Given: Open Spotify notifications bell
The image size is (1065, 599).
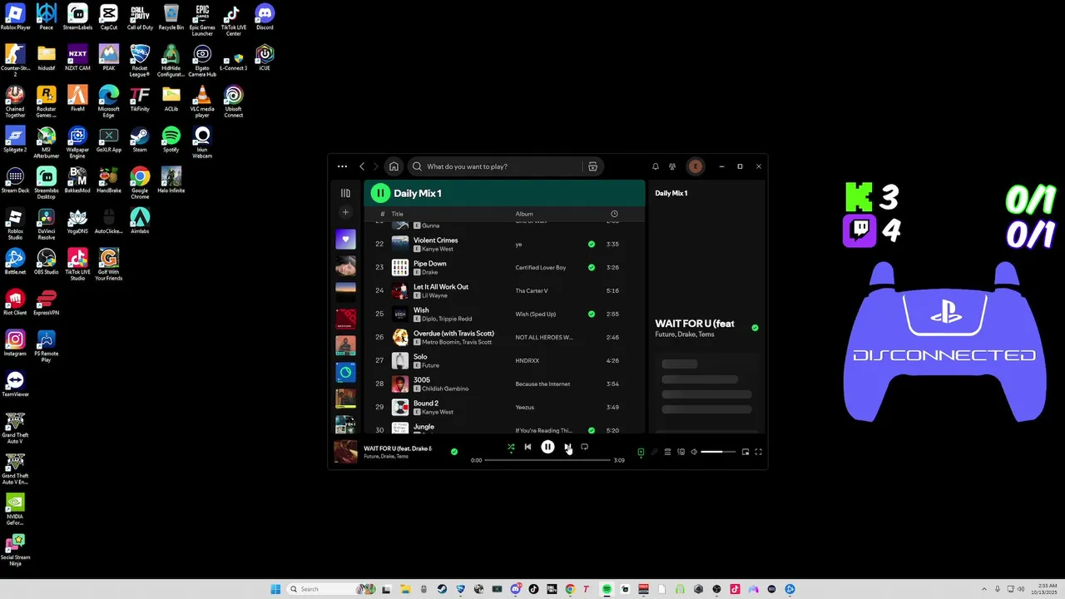Looking at the screenshot, I should pos(655,166).
